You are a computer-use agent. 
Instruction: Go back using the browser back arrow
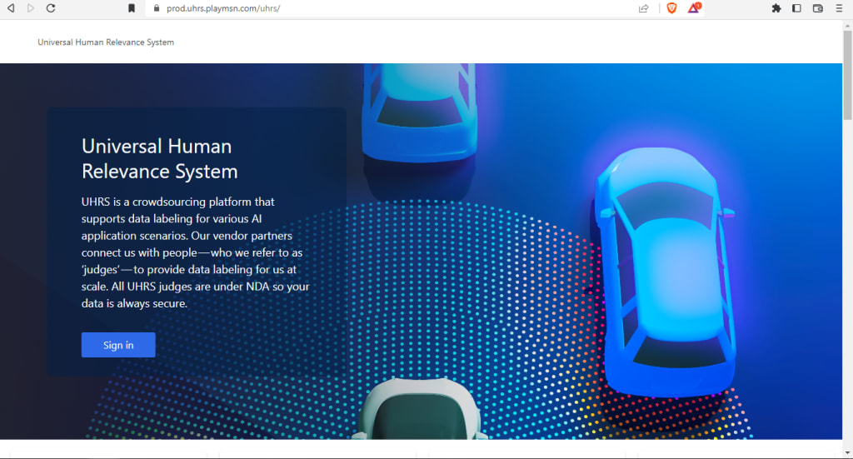tap(10, 8)
